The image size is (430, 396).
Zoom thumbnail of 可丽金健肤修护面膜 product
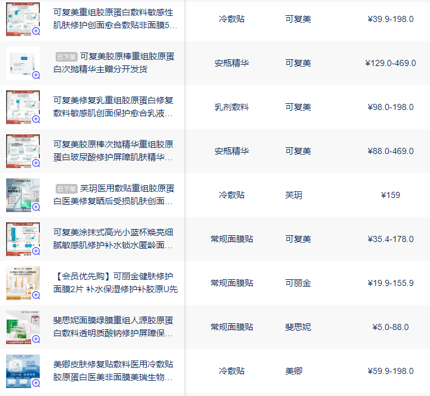tap(36, 295)
